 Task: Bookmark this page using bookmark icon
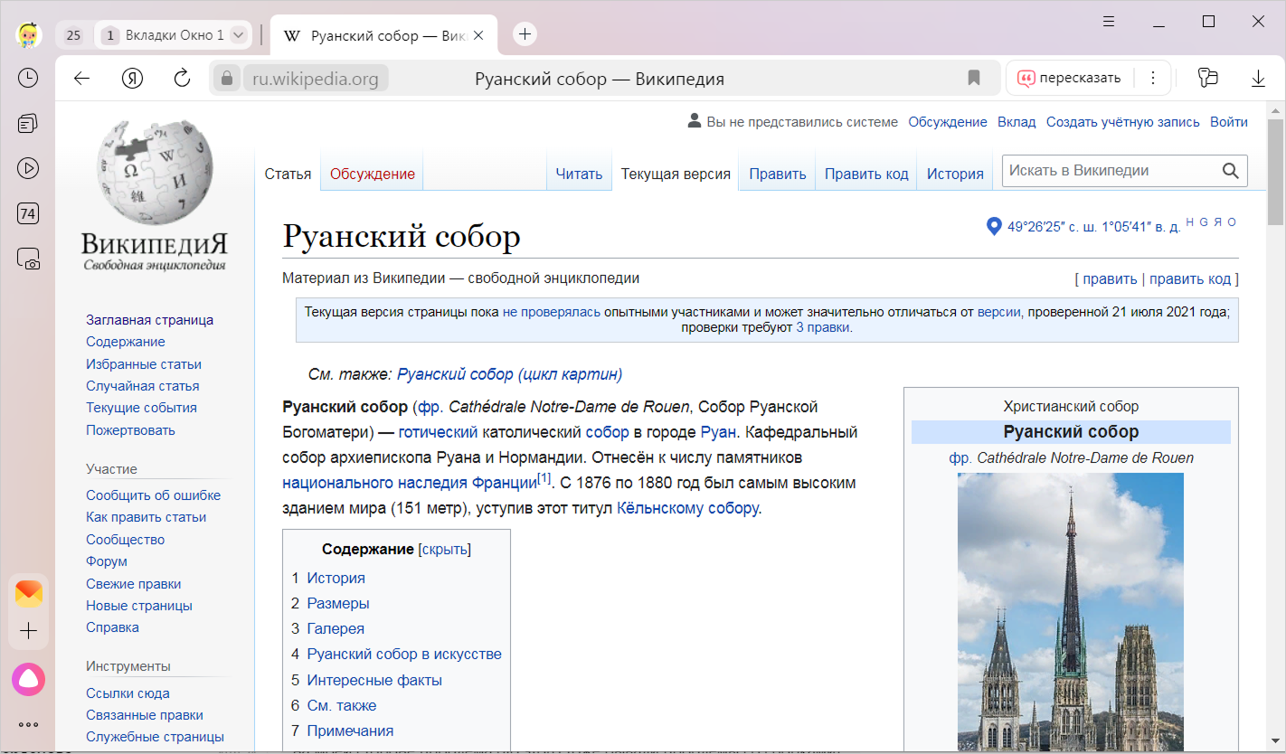974,79
